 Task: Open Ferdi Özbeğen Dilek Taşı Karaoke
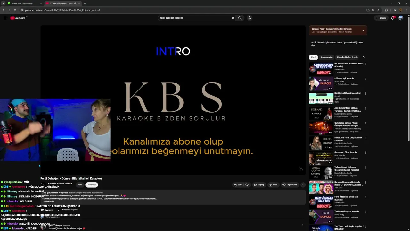pyautogui.click(x=321, y=202)
